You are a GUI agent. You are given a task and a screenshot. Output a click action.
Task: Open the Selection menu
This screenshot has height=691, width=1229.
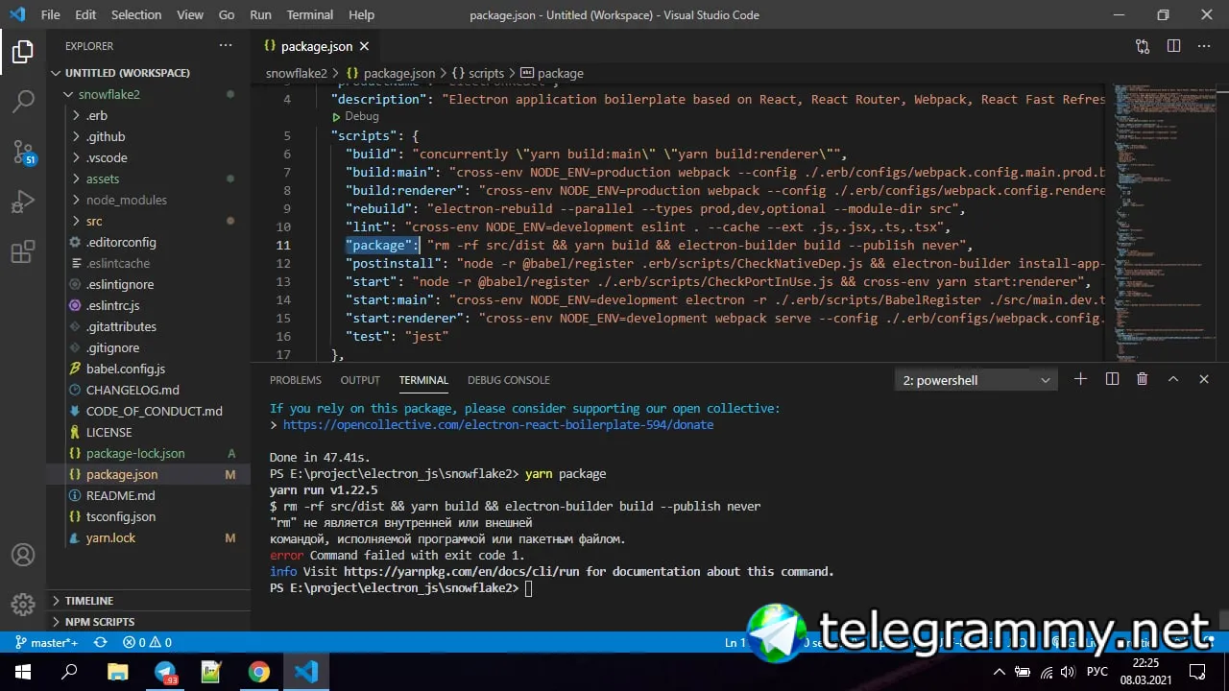[x=136, y=14]
